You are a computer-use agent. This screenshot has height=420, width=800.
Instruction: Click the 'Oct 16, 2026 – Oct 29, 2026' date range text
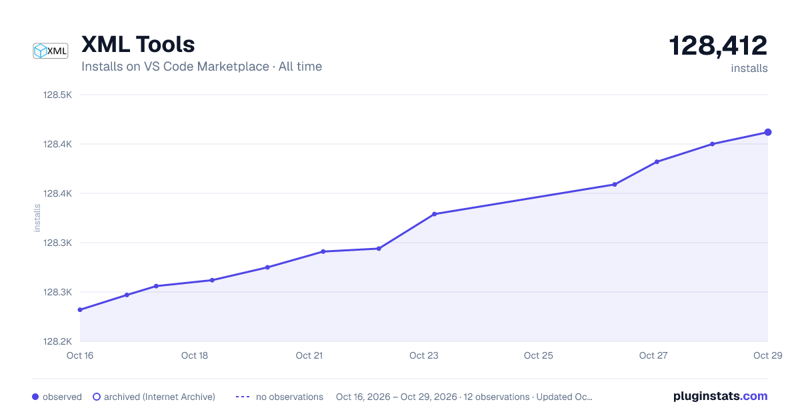pos(397,397)
